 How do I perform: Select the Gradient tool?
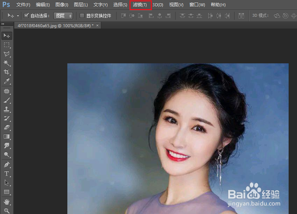tap(7, 136)
